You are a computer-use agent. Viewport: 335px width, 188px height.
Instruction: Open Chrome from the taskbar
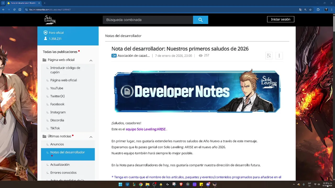pyautogui.click(x=141, y=184)
